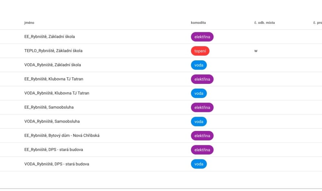Select EE_Rybniště, Bytový dům - Nová Chřibská
The width and height of the screenshot is (322, 191).
62,136
